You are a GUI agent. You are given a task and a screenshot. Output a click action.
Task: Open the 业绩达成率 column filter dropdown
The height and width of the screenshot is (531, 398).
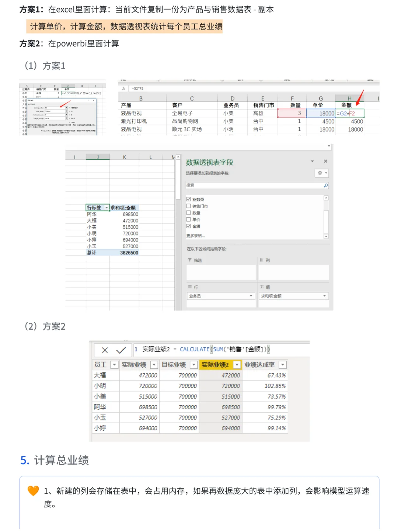click(283, 365)
